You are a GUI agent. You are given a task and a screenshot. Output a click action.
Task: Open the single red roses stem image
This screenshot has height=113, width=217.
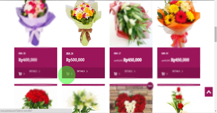click(179, 99)
